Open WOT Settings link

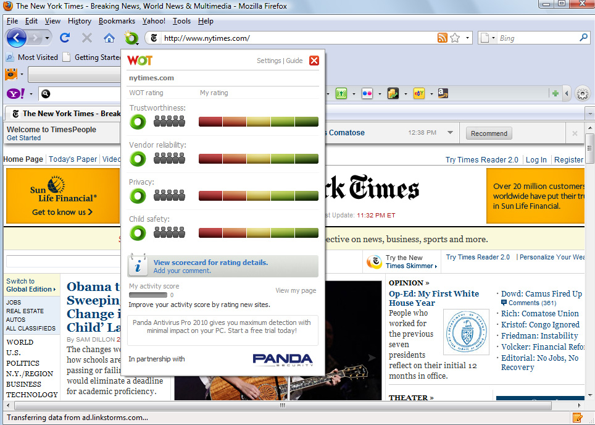[x=268, y=61]
